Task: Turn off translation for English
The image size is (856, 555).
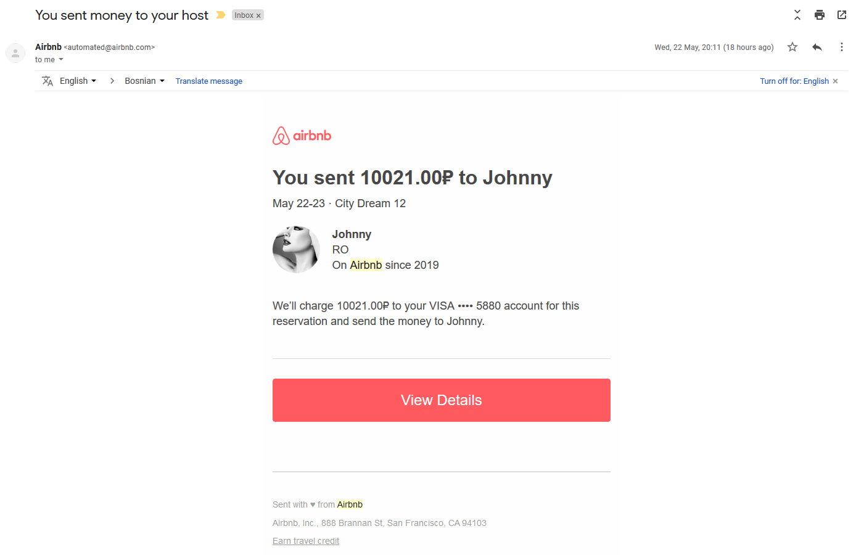Action: [794, 81]
